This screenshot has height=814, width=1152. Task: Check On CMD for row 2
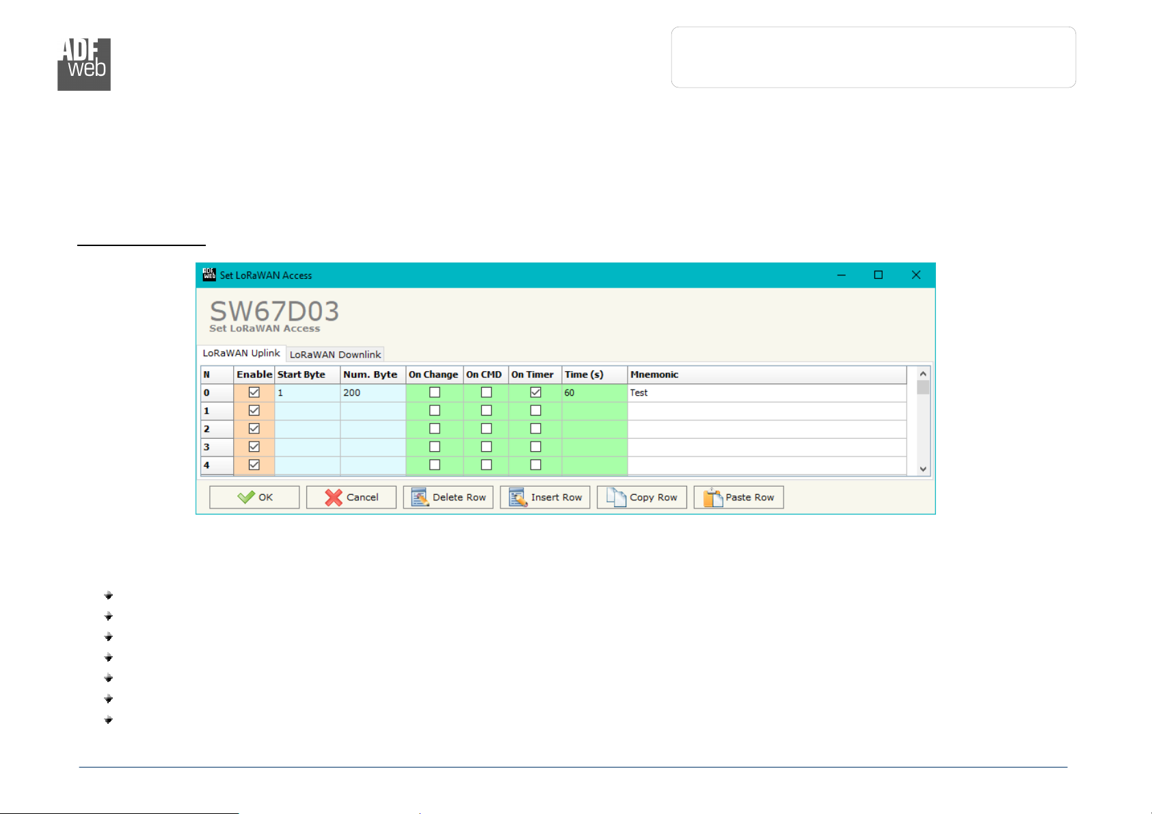click(x=487, y=429)
